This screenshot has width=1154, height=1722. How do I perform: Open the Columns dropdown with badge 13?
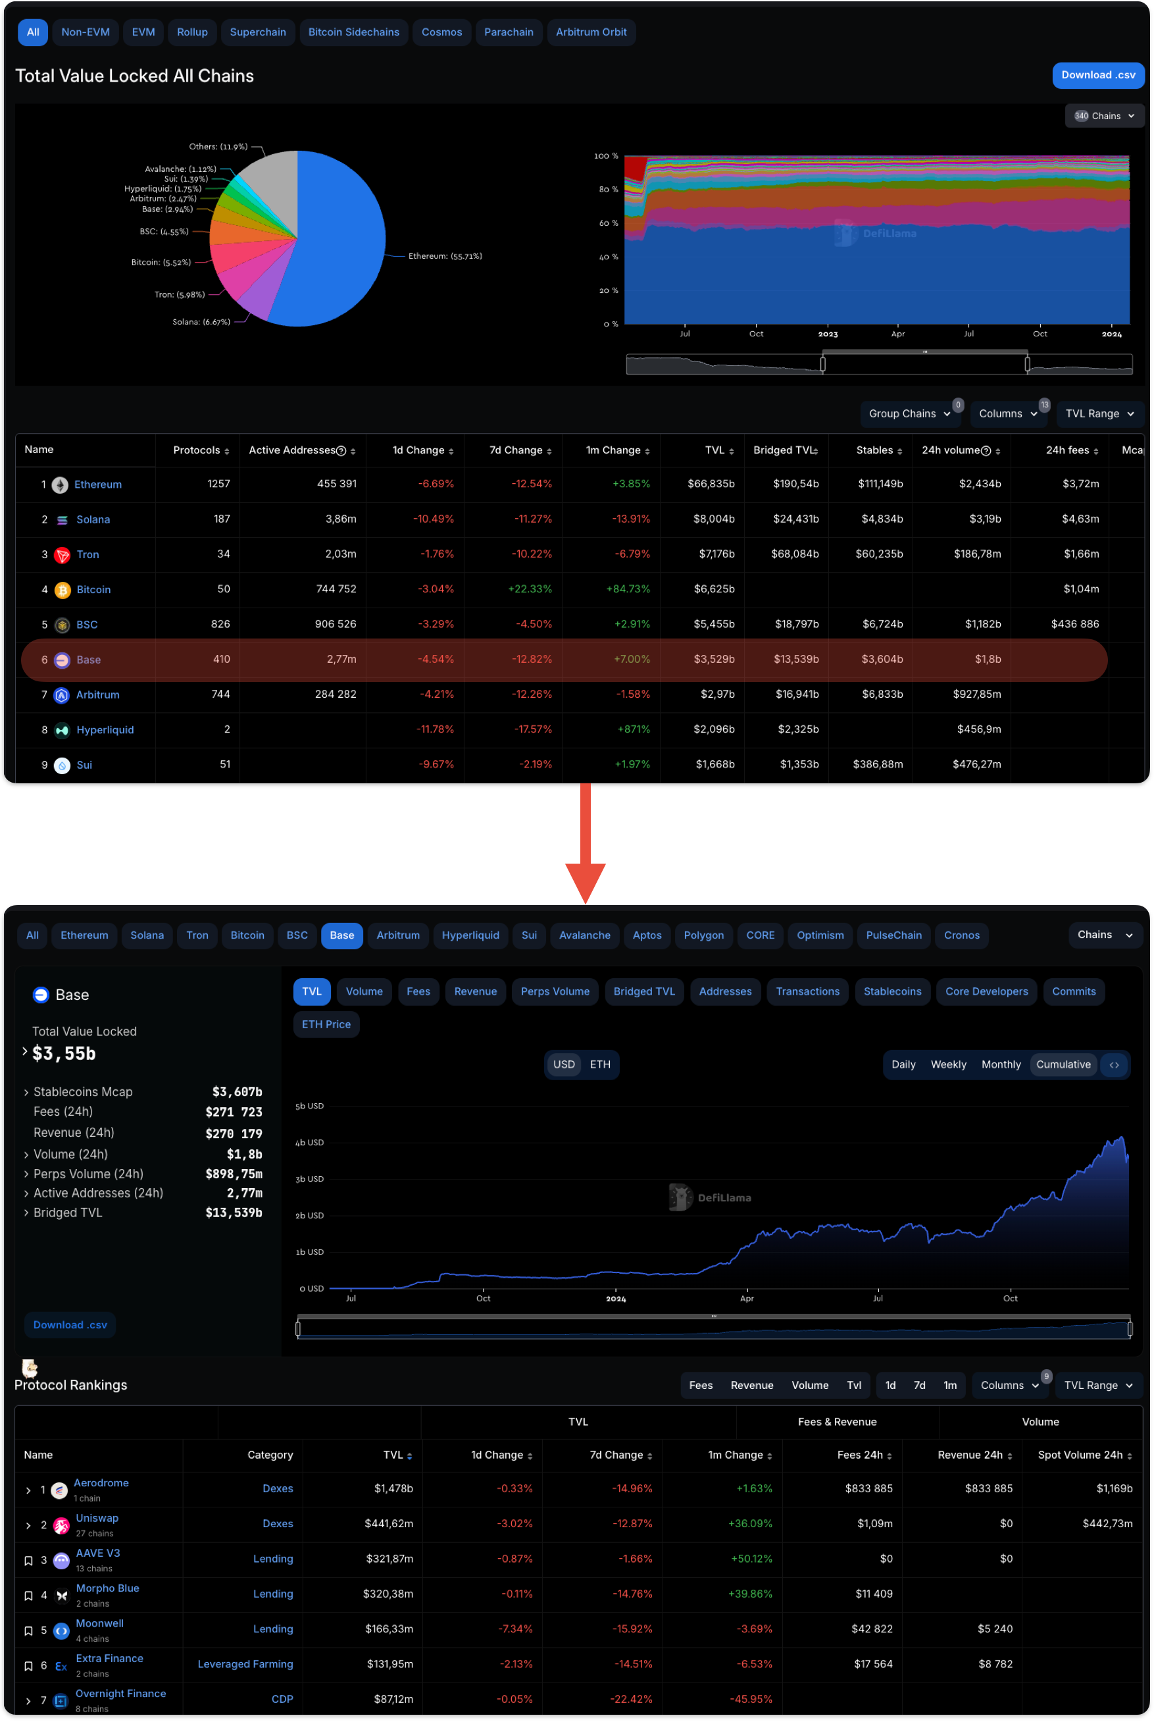click(1007, 414)
